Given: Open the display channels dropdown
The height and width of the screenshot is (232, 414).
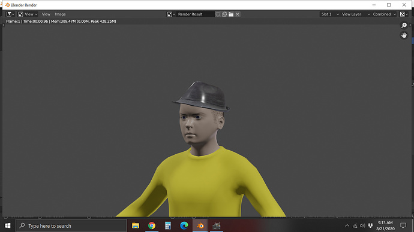Looking at the screenshot, I should [x=404, y=14].
